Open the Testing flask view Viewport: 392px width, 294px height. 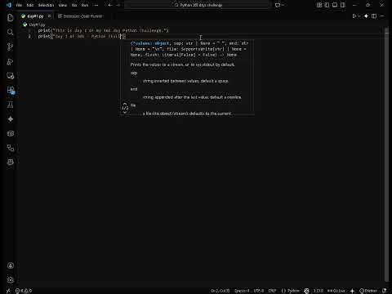pos(11,105)
